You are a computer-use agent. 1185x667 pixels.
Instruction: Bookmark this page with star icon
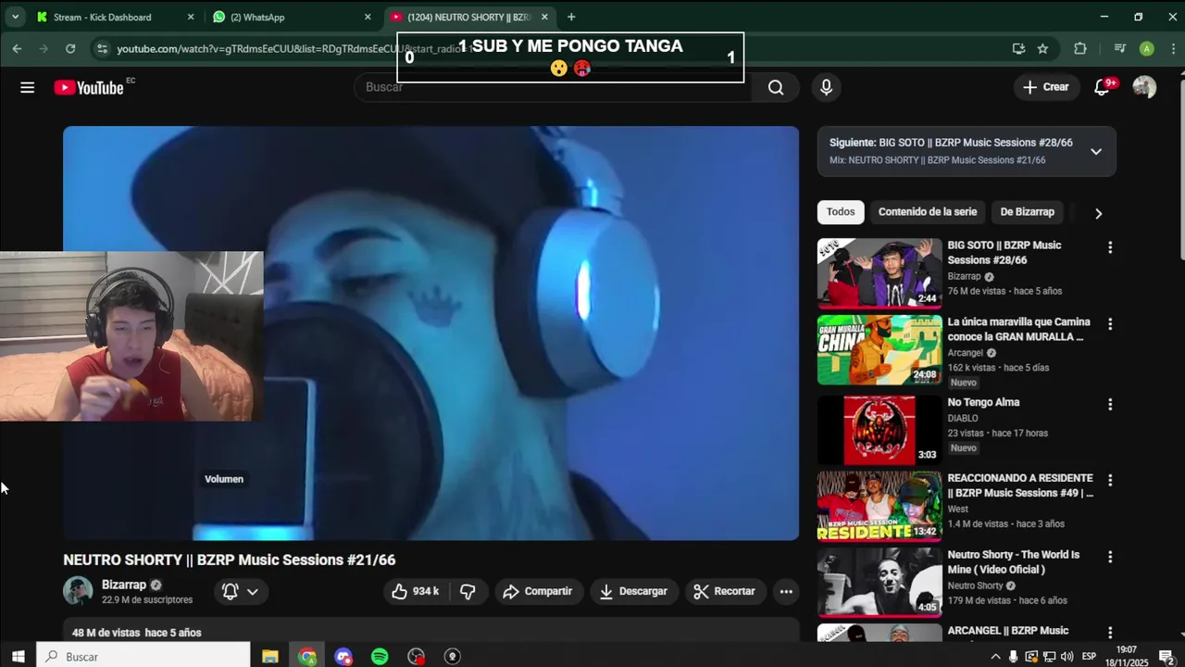pyautogui.click(x=1043, y=48)
